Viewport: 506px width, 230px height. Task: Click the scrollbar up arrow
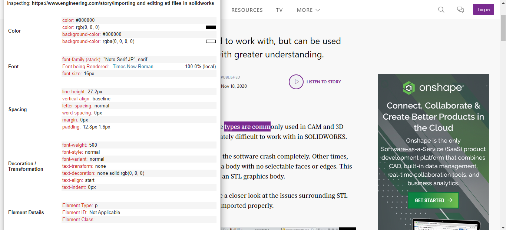coord(503,3)
